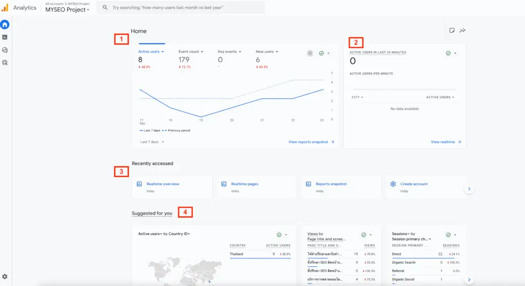Click the Suggested for you heading
The height and width of the screenshot is (286, 525).
152,213
